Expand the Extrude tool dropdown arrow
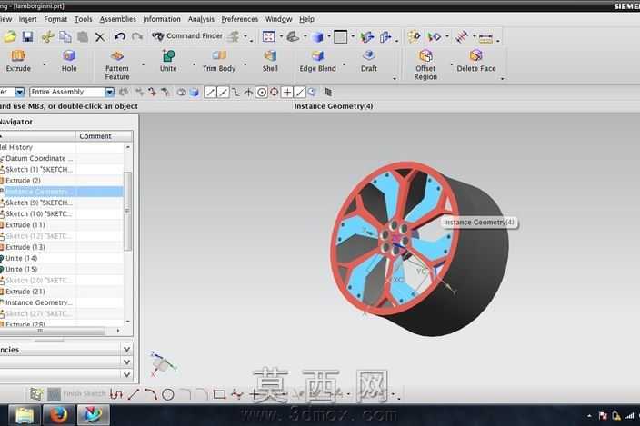 click(45, 64)
